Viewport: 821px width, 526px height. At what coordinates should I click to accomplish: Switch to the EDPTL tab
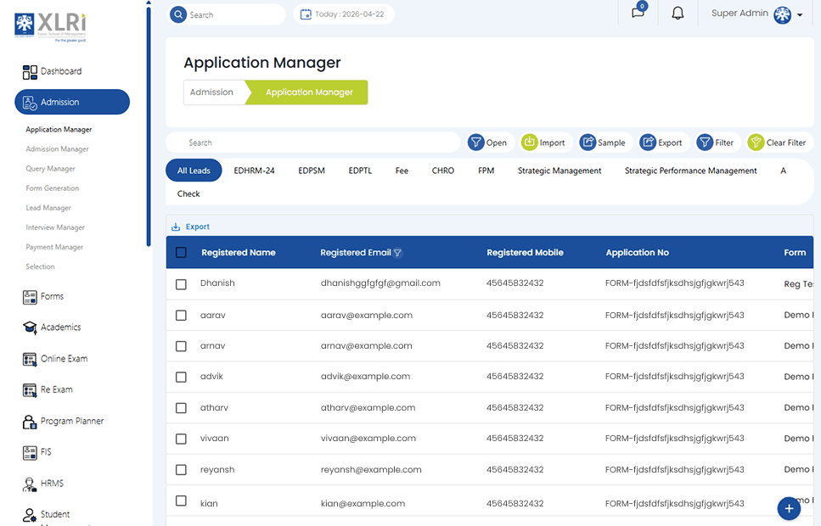(360, 171)
